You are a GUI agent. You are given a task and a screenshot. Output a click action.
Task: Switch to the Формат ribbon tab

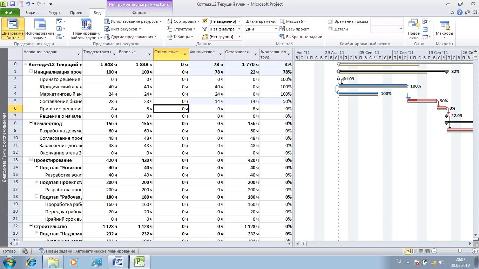pos(140,13)
